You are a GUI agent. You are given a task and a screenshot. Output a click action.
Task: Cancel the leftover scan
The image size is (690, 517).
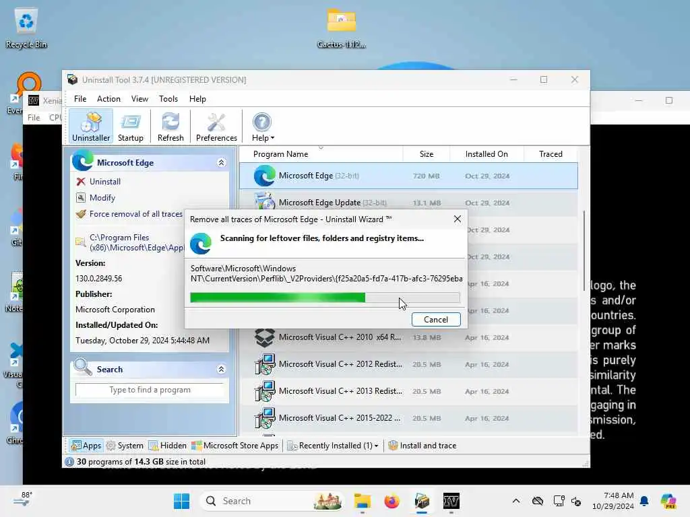pos(436,320)
